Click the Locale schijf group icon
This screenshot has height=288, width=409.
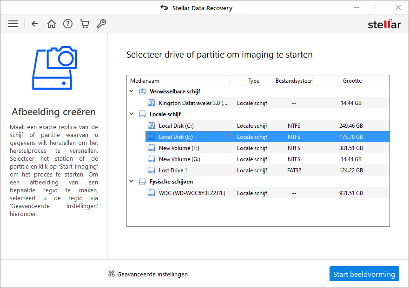click(x=142, y=114)
